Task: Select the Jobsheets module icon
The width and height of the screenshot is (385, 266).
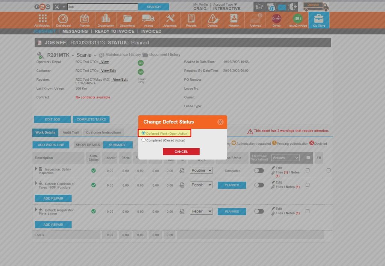Action: coord(170,20)
